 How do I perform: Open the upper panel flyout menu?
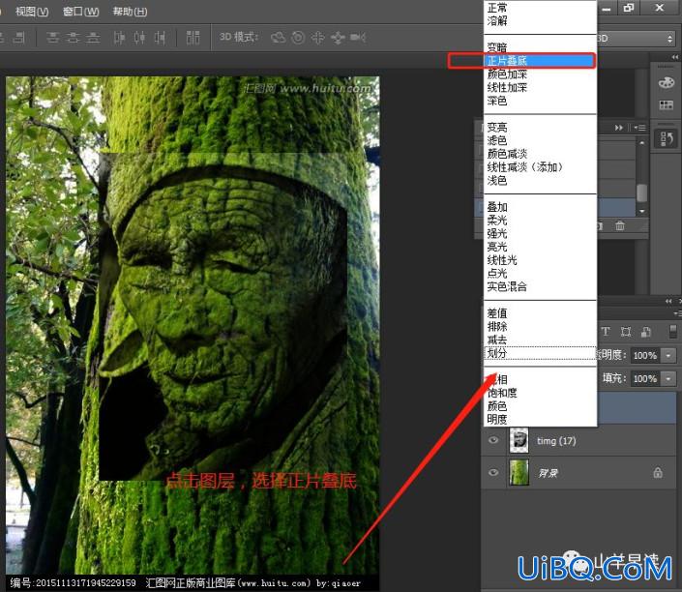(x=639, y=128)
